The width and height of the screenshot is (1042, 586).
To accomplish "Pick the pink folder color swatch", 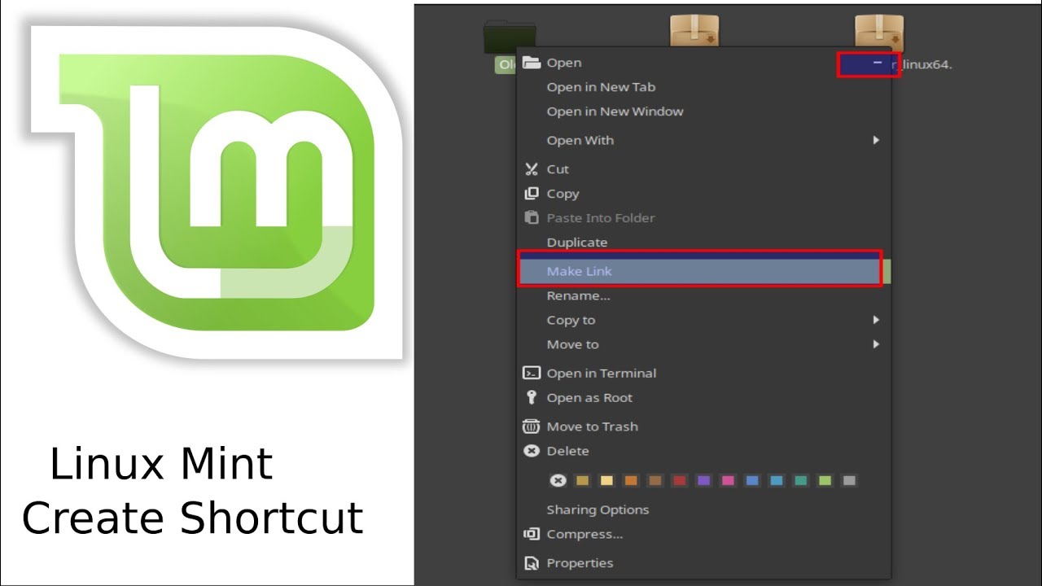I will (x=728, y=481).
